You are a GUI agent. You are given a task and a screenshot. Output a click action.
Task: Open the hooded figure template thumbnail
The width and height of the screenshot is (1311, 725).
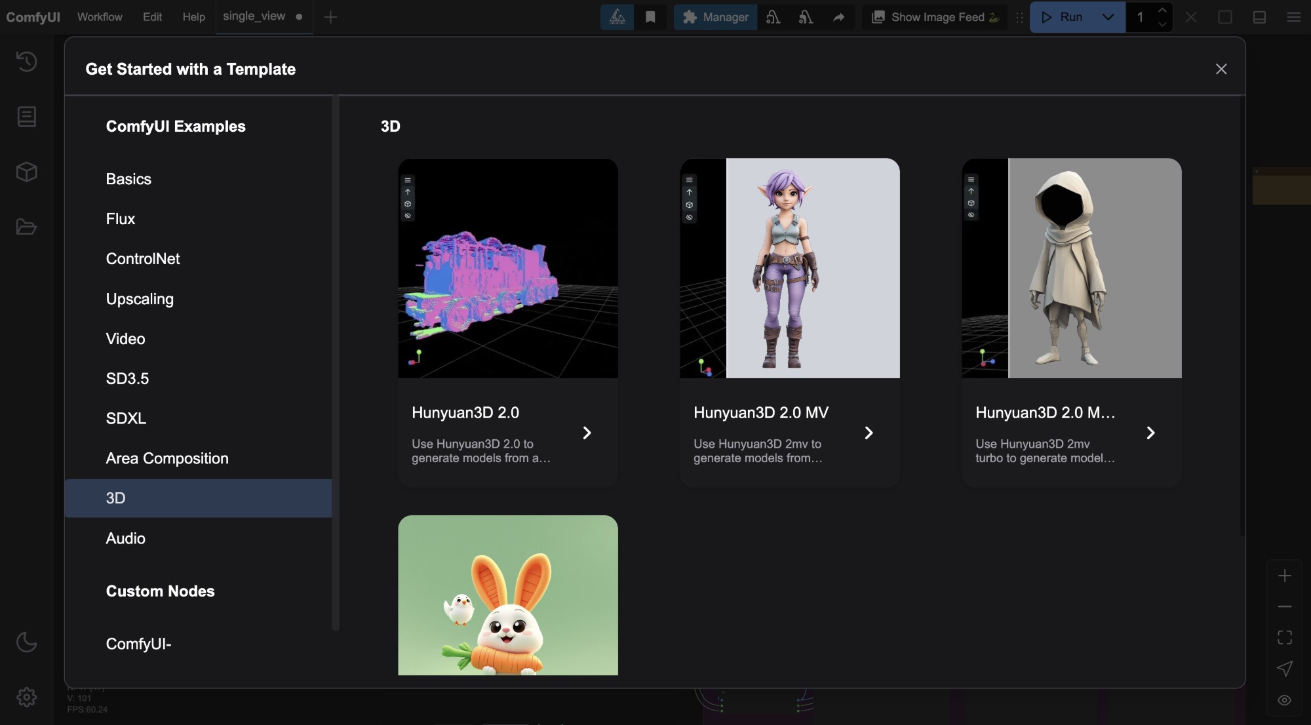(x=1072, y=268)
